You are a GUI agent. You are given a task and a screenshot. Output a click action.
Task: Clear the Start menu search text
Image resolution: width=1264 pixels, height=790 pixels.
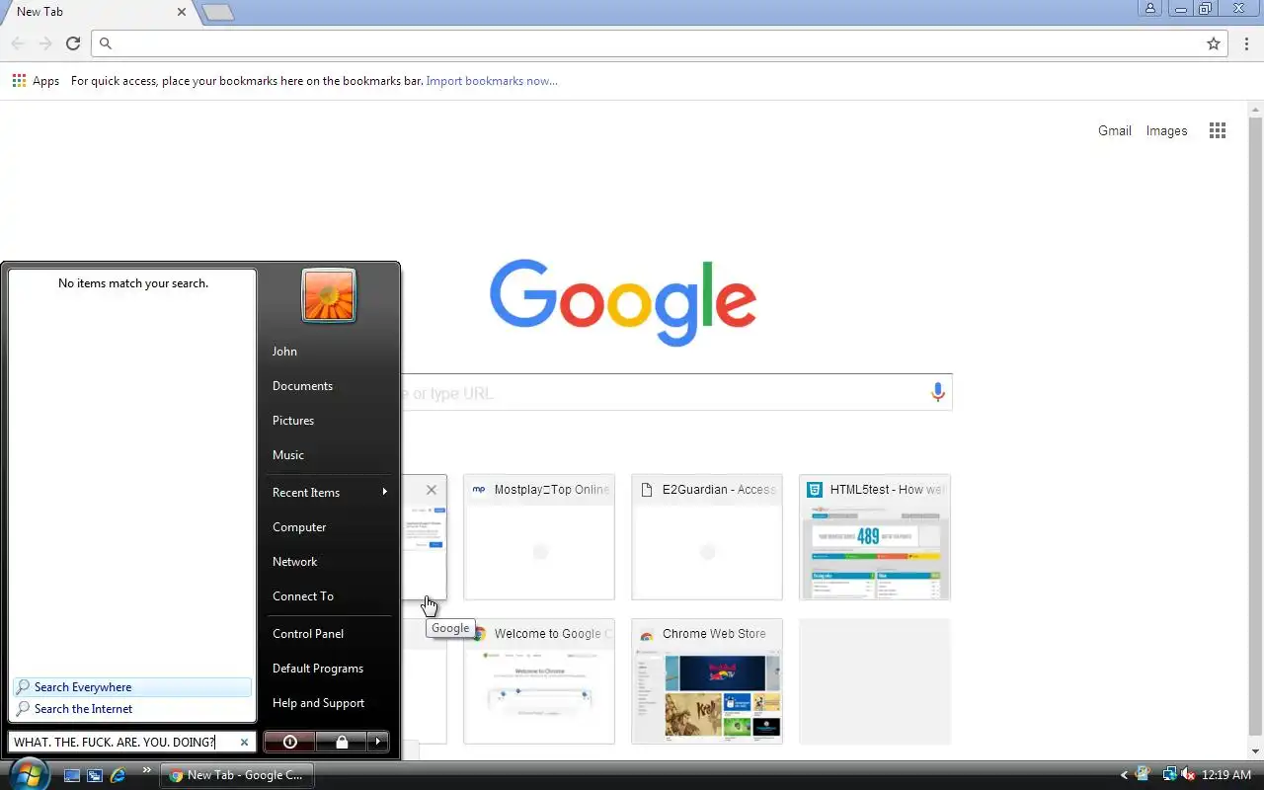coord(244,743)
